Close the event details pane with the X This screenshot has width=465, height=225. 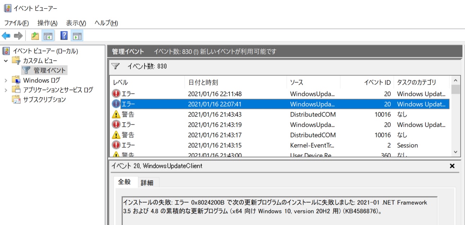(x=452, y=166)
